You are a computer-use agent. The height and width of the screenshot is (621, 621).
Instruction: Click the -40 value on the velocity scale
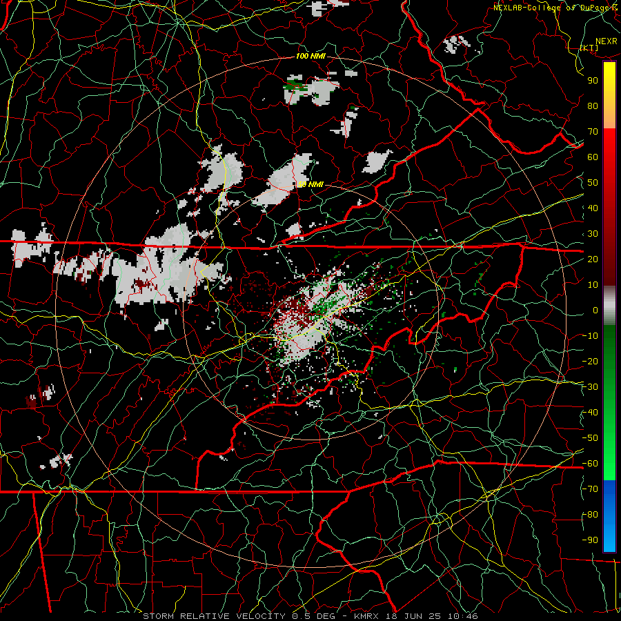[x=590, y=413]
